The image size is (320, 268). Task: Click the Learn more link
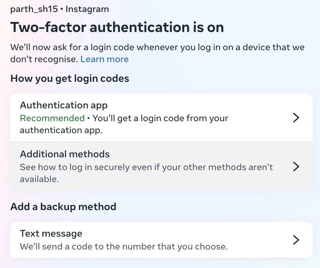point(104,59)
